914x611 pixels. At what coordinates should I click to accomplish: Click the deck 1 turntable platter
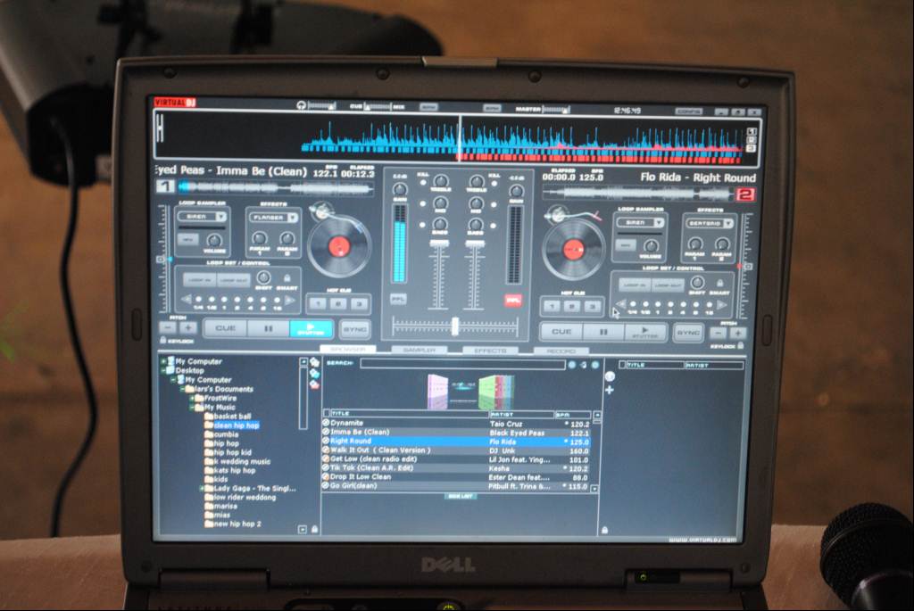click(x=338, y=246)
